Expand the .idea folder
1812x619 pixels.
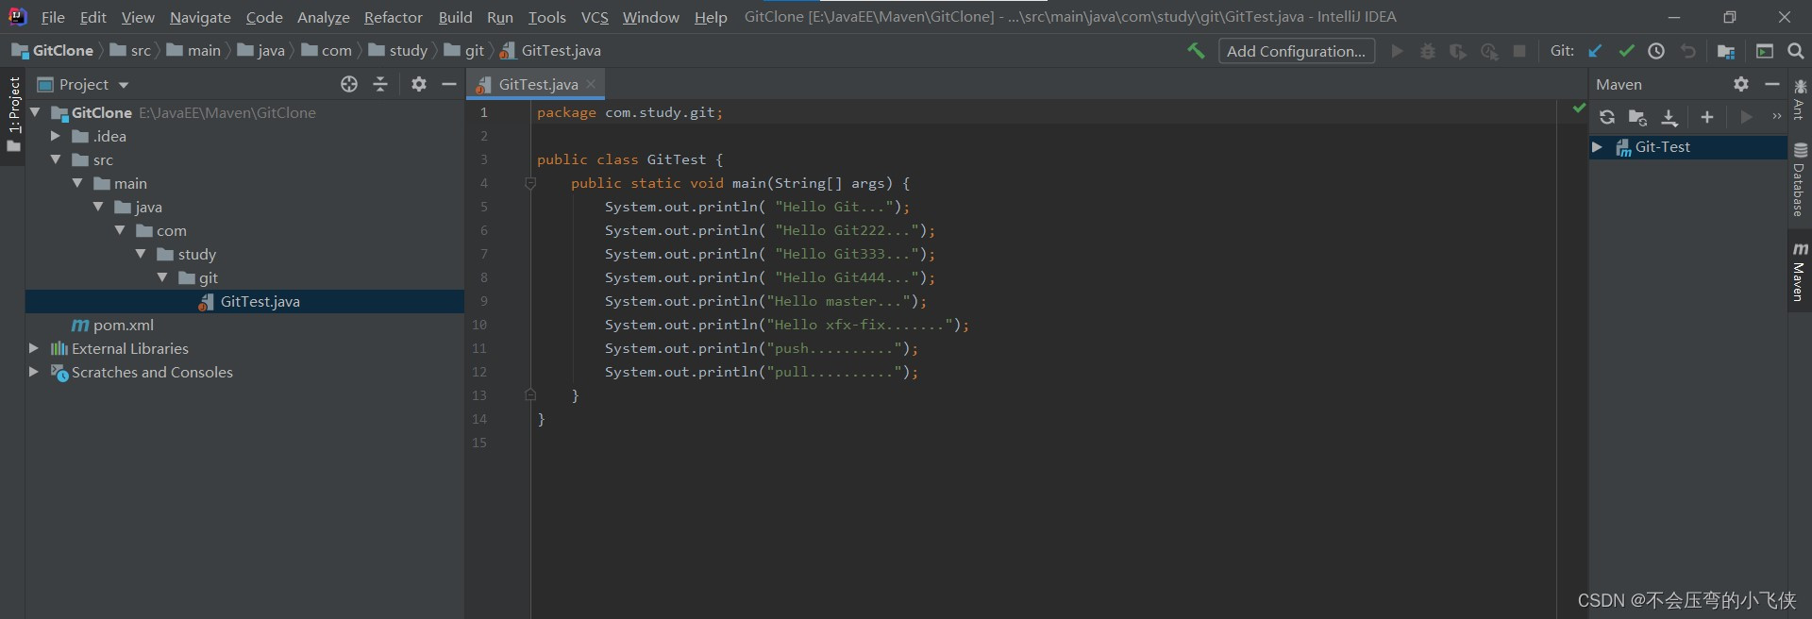click(56, 136)
